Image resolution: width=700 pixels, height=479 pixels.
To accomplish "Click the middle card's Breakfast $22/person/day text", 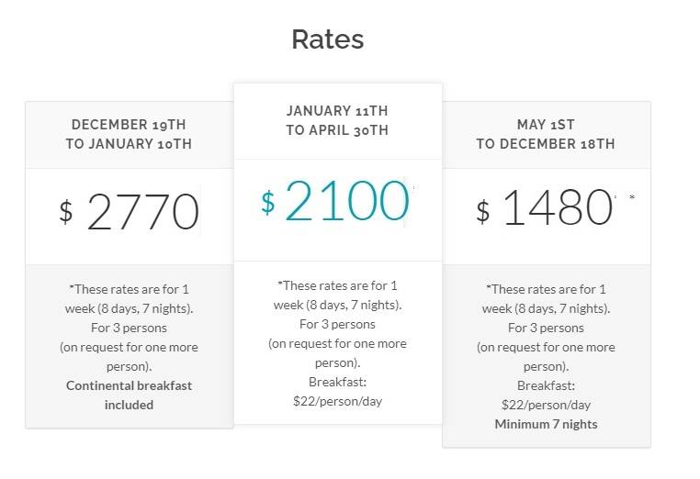I will click(x=337, y=392).
